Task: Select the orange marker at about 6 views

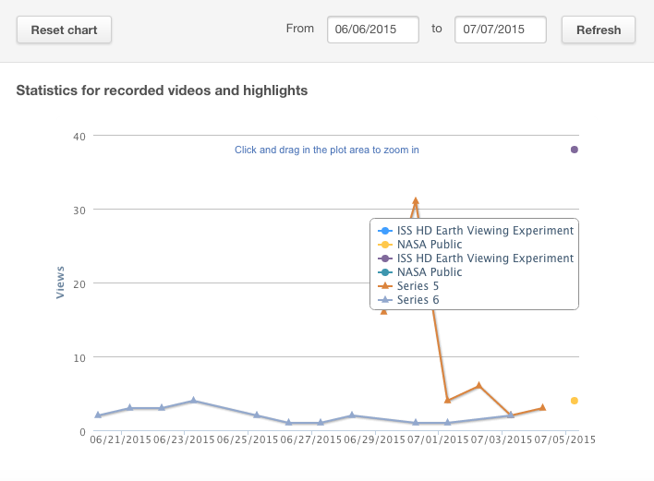Action: pyautogui.click(x=478, y=385)
